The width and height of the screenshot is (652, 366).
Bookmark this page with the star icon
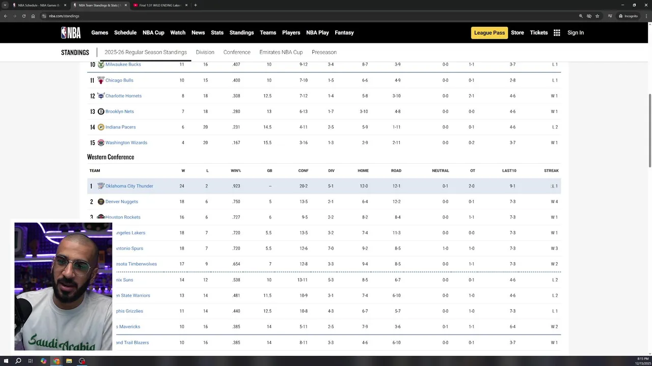pyautogui.click(x=597, y=16)
